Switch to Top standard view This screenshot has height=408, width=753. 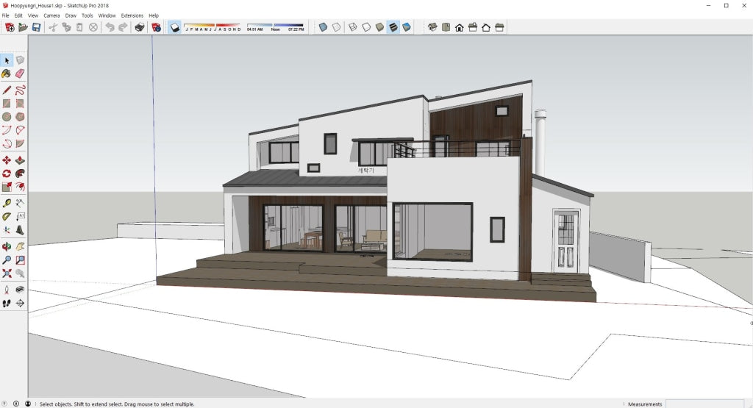coord(446,27)
